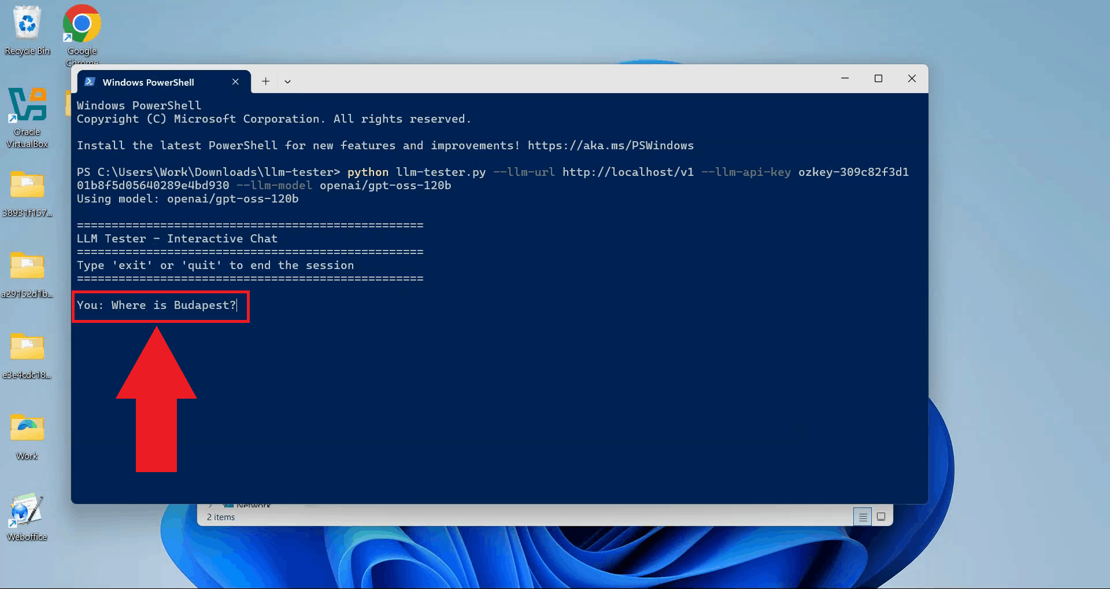This screenshot has height=589, width=1110.
Task: Select the Windows PowerShell tab
Action: (148, 82)
